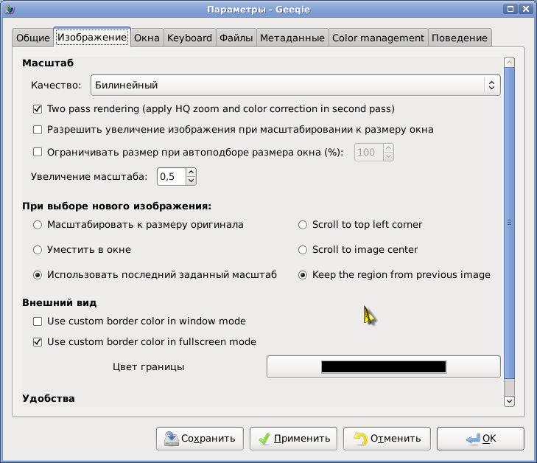Image resolution: width=537 pixels, height=463 pixels.
Task: Open the Окна tab
Action: (x=147, y=38)
